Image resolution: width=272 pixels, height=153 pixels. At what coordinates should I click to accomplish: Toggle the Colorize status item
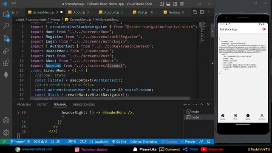coord(169,142)
